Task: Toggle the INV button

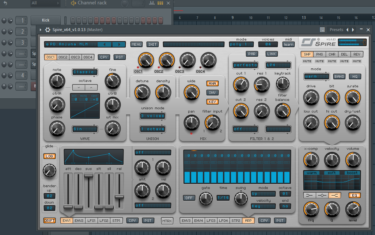Action: click(x=212, y=92)
